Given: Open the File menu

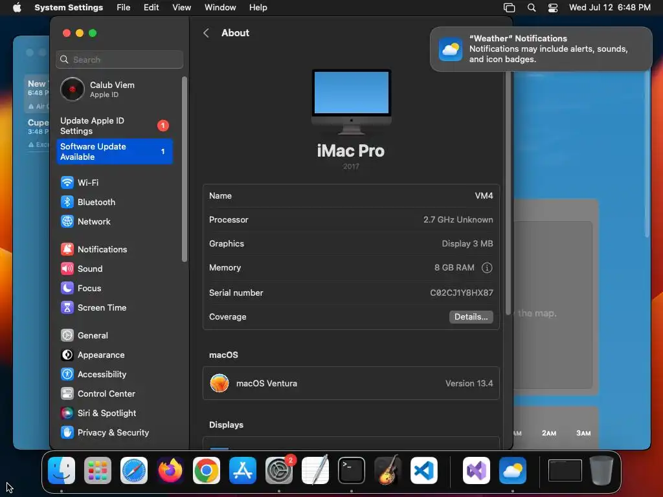Looking at the screenshot, I should point(124,8).
